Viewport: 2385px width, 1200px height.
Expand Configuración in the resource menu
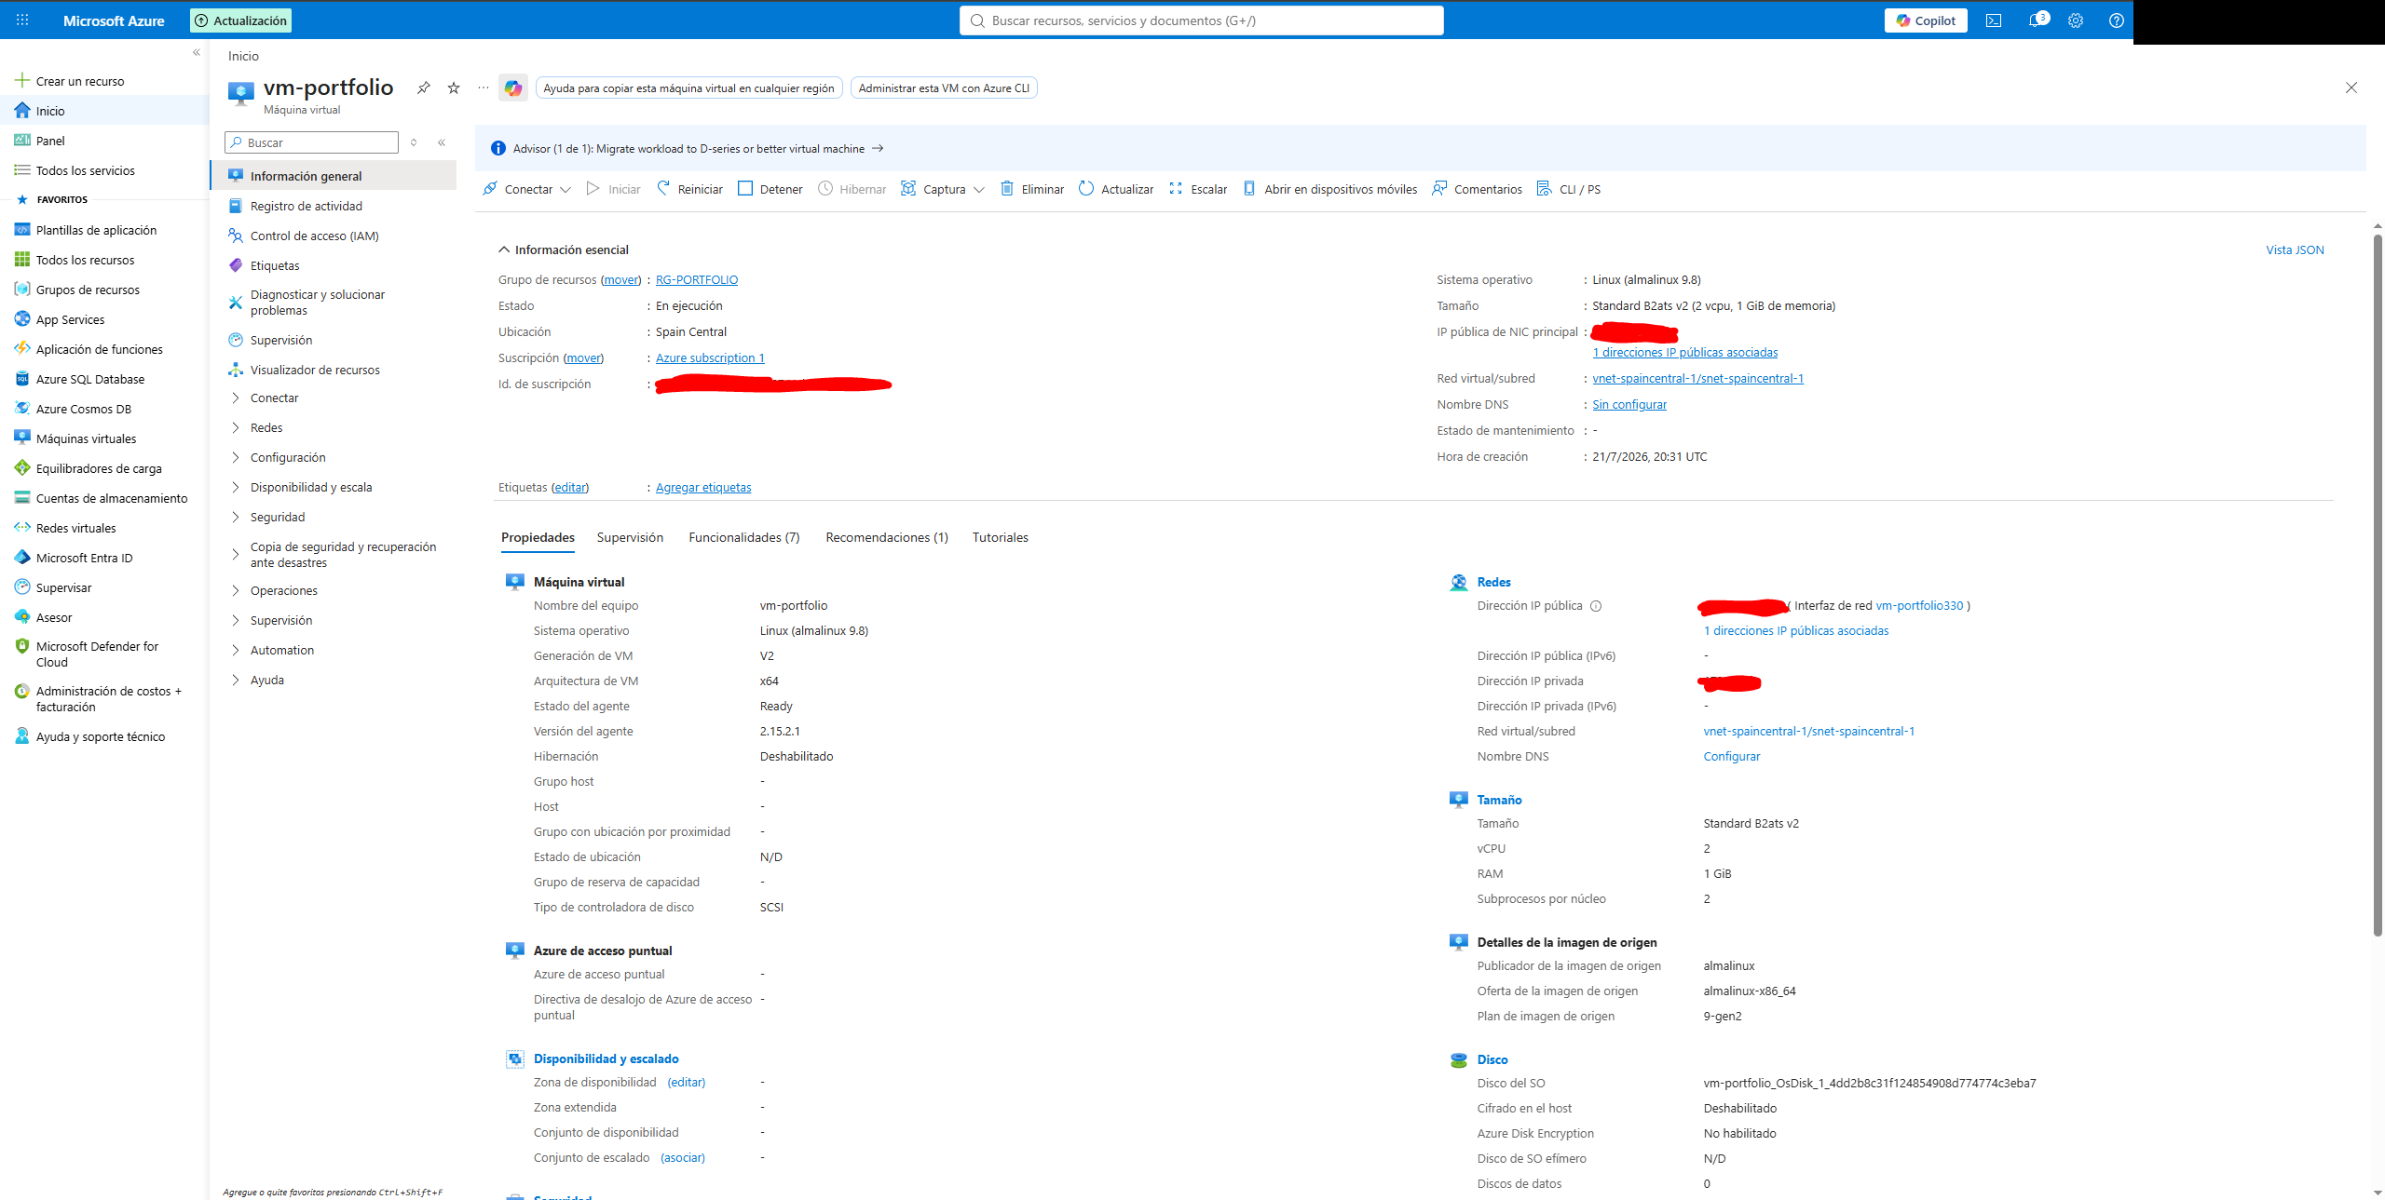pos(288,457)
